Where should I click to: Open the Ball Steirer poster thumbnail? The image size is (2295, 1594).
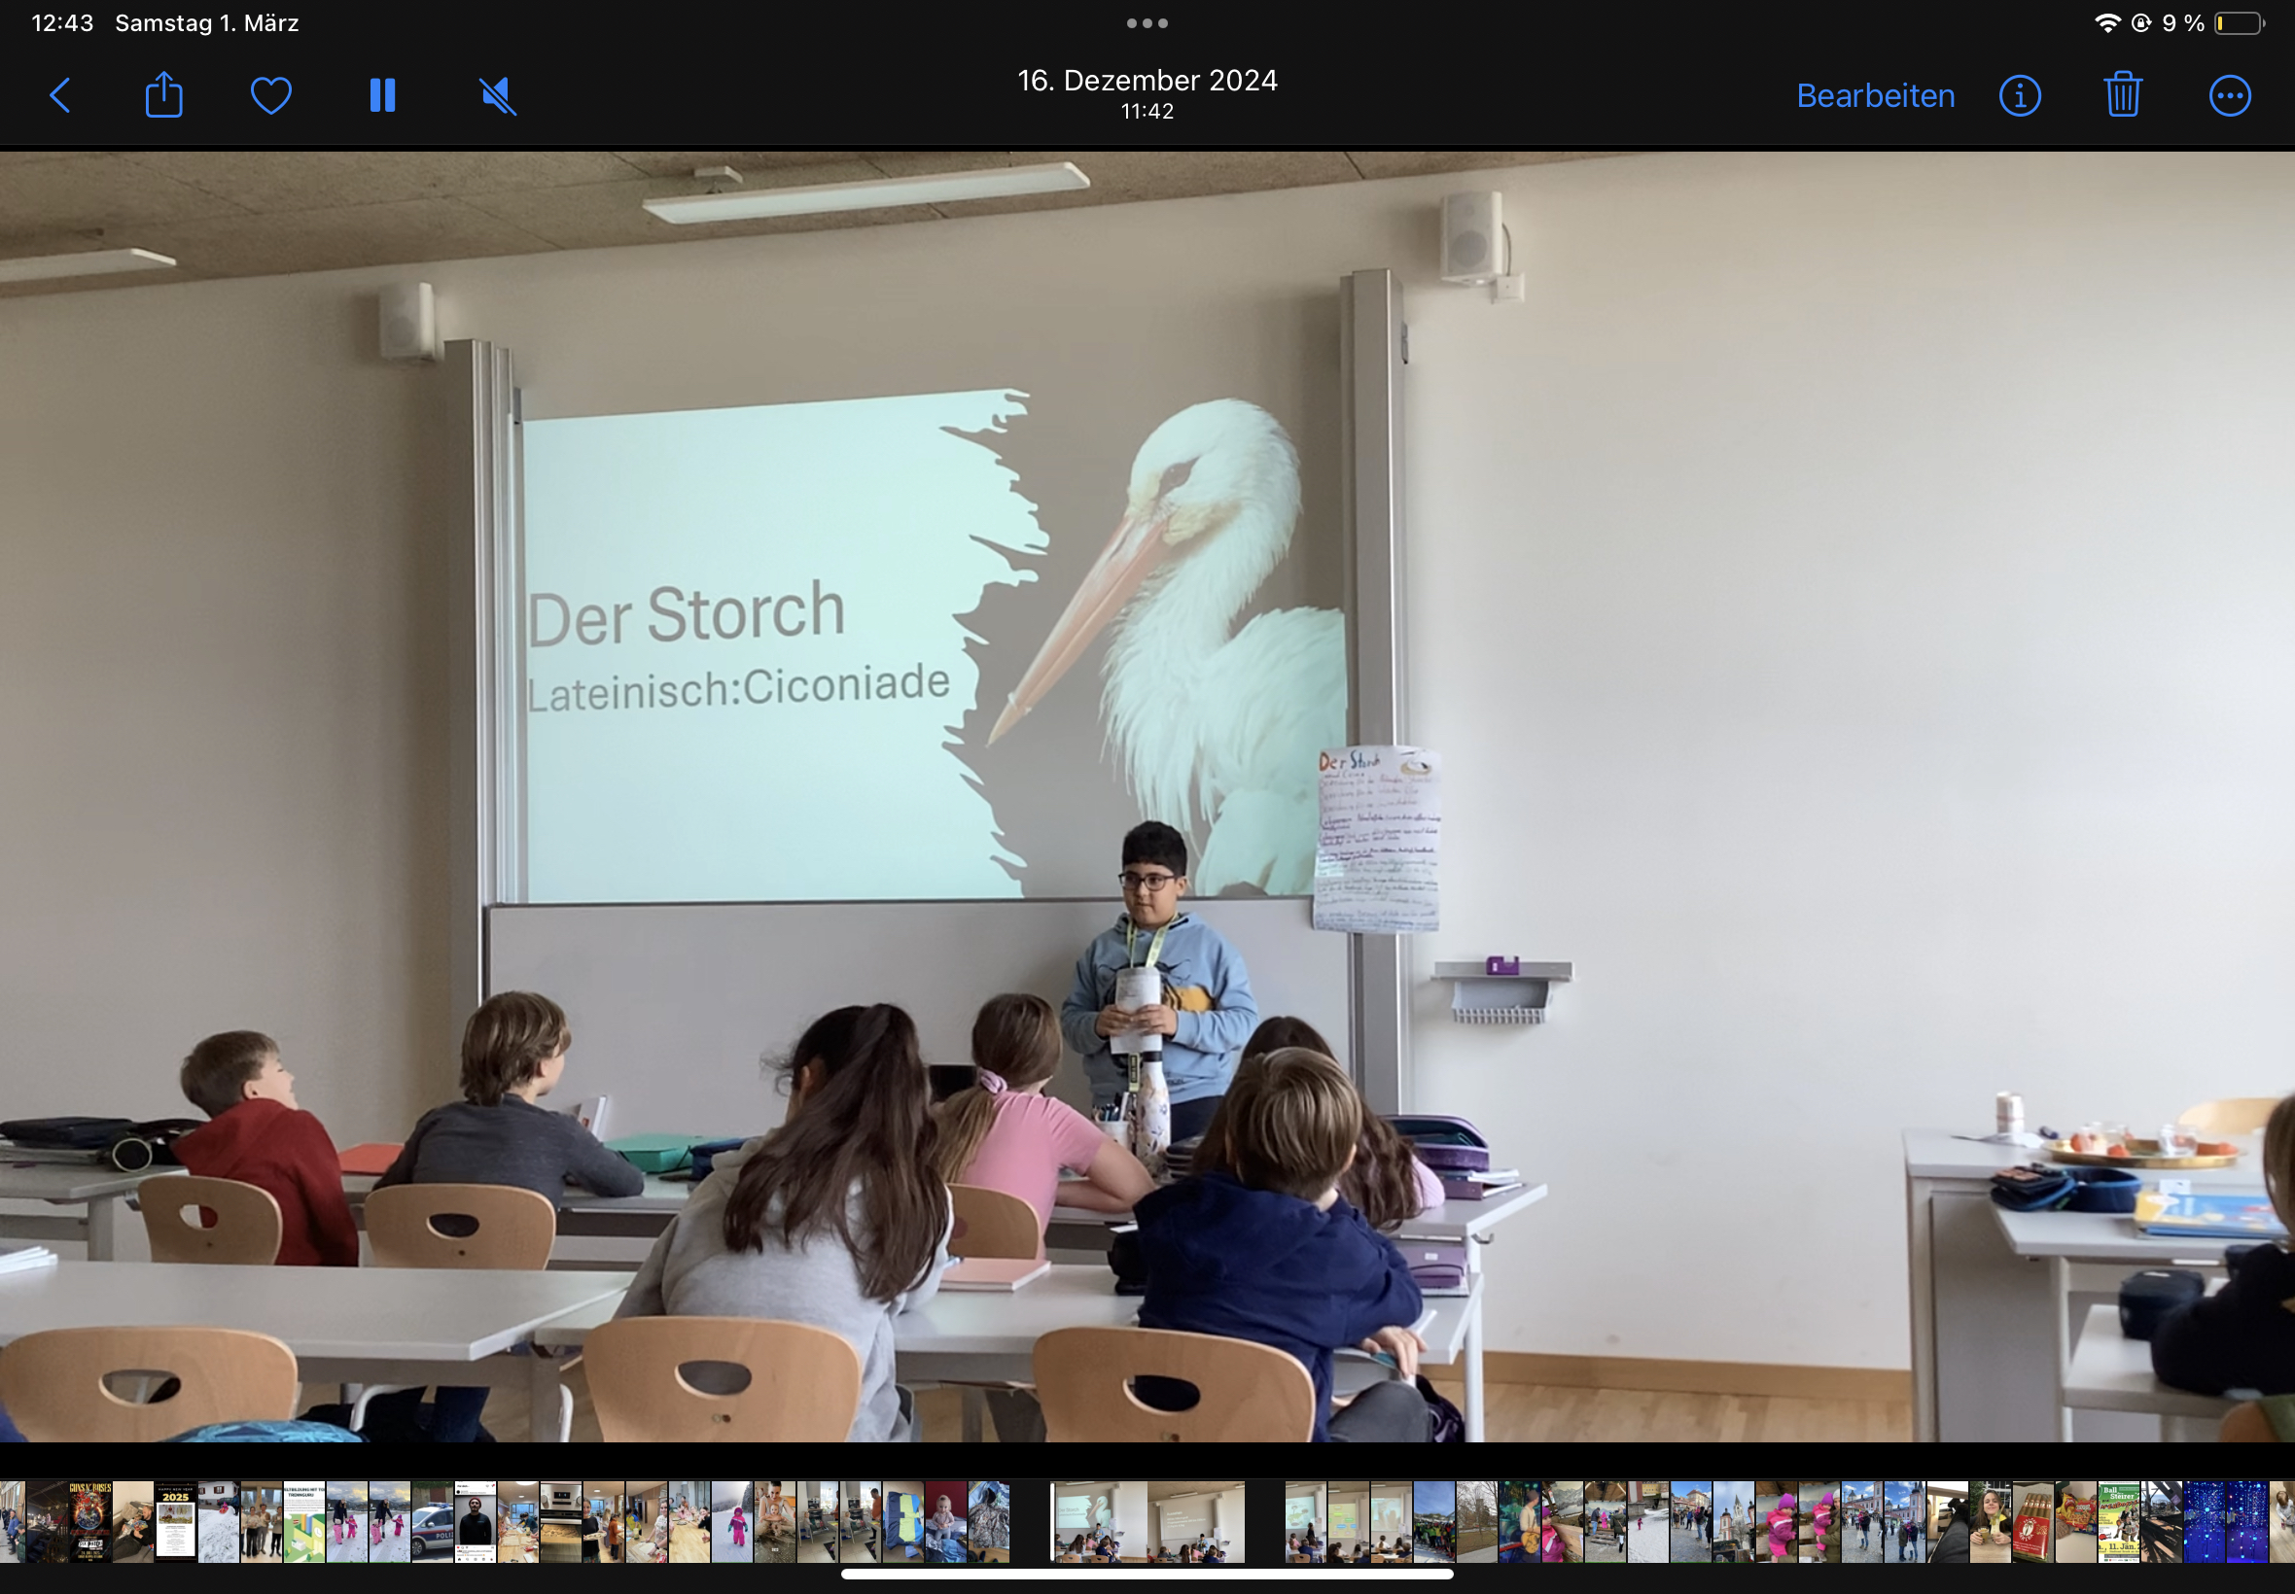coord(2118,1521)
